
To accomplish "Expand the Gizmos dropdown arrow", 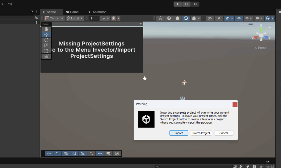I will click(272, 18).
